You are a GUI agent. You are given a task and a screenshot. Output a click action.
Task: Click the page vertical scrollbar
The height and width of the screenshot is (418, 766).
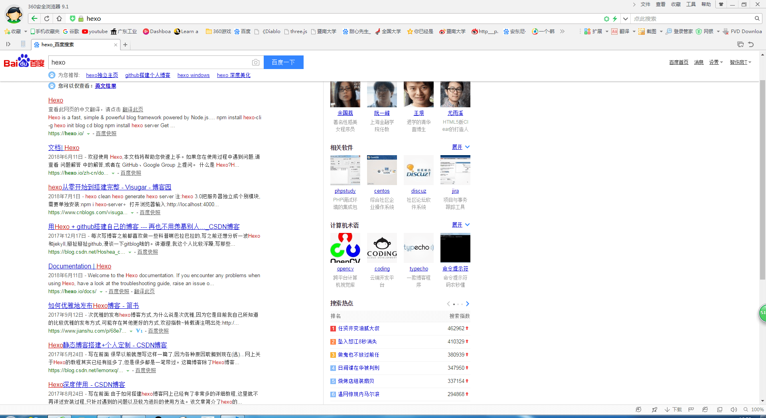point(762,179)
